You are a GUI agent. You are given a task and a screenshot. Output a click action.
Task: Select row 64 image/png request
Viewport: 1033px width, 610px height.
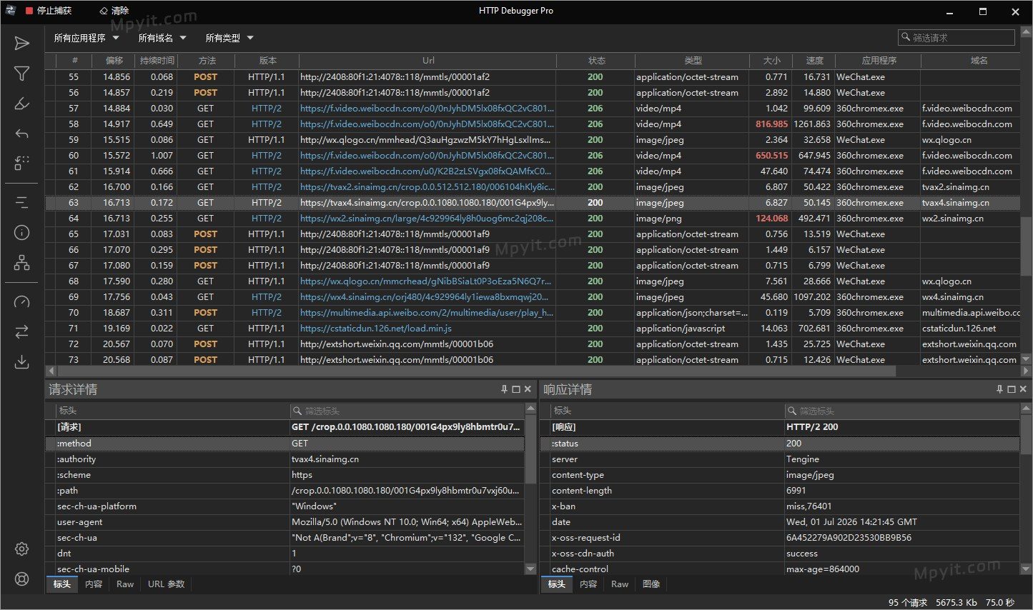(533, 219)
